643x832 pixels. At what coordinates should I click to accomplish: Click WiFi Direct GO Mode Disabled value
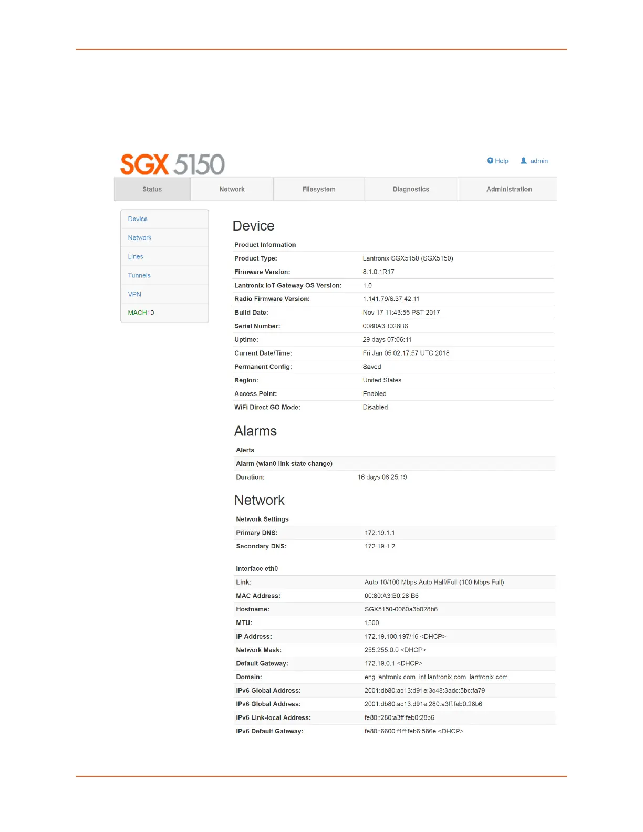coord(375,408)
